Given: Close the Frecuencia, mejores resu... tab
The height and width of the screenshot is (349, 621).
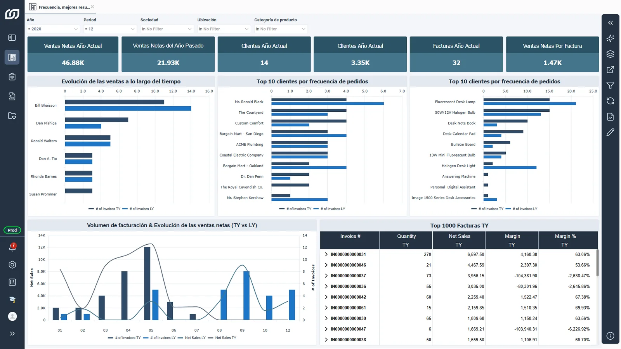Looking at the screenshot, I should (92, 7).
